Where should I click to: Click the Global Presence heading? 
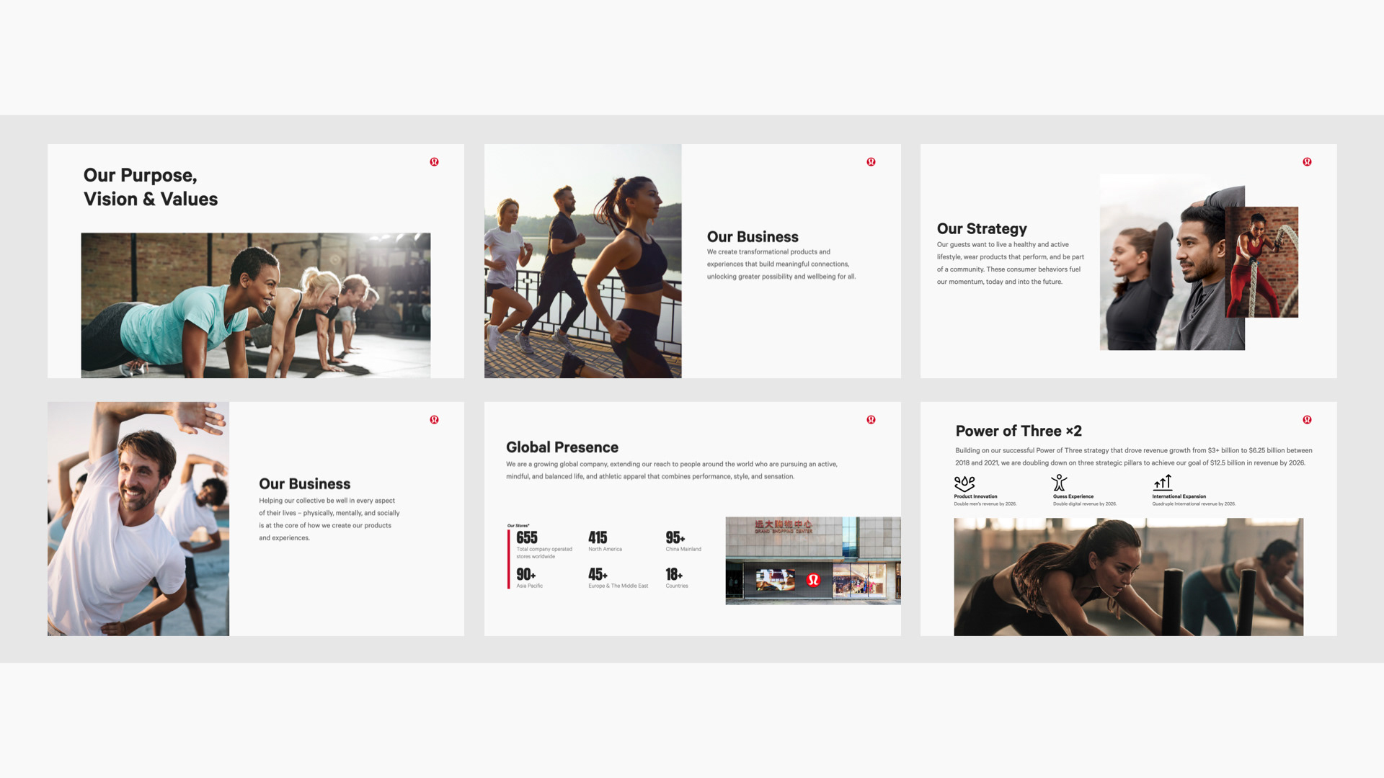point(562,447)
